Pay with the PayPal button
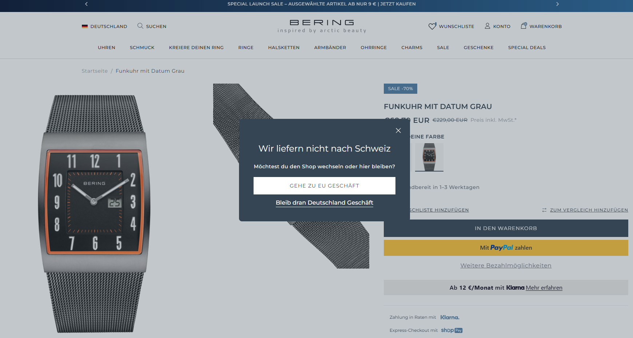This screenshot has height=338, width=633. [506, 248]
